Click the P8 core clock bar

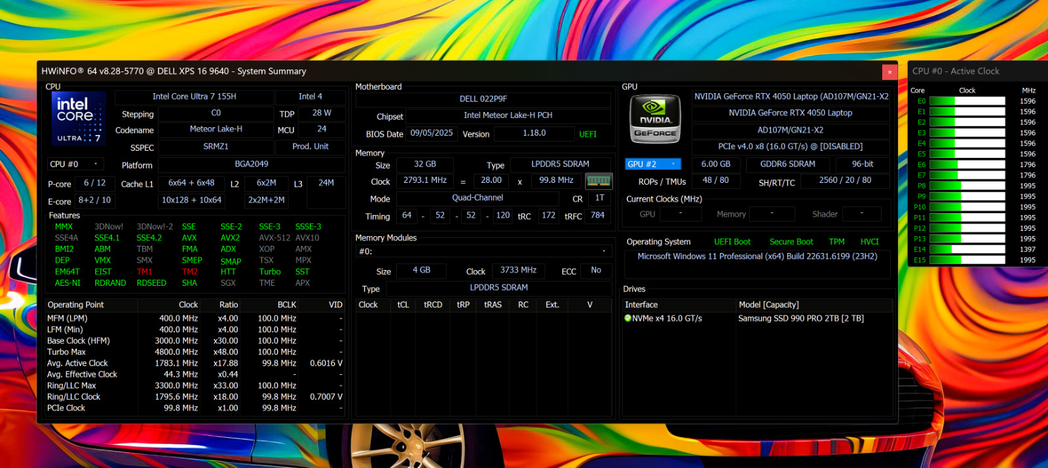coord(967,185)
